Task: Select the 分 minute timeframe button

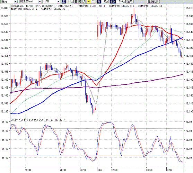Action: click(x=89, y=2)
